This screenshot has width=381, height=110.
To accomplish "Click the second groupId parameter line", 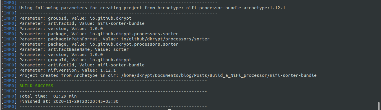I will click(x=75, y=60).
